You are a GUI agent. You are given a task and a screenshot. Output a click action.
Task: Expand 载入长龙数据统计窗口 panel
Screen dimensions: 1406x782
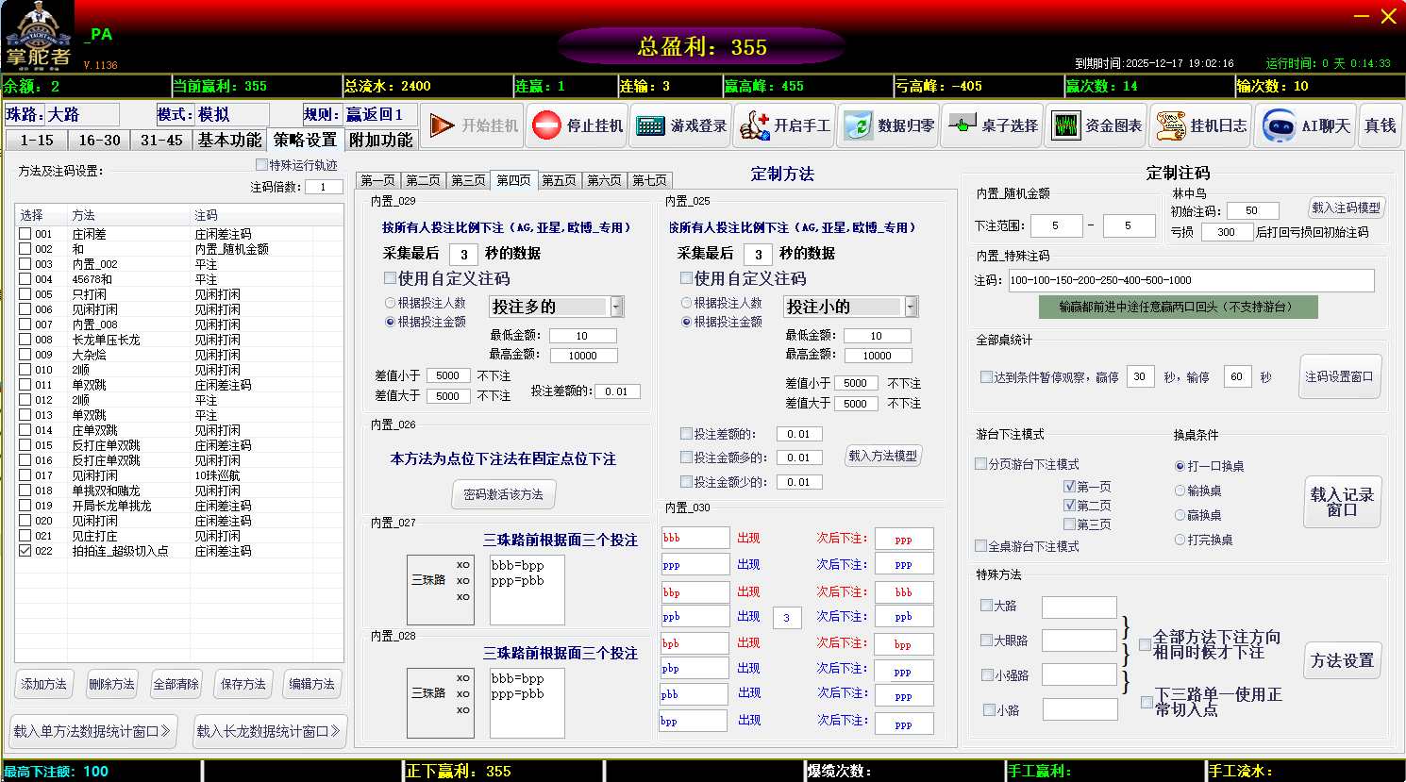(x=269, y=731)
